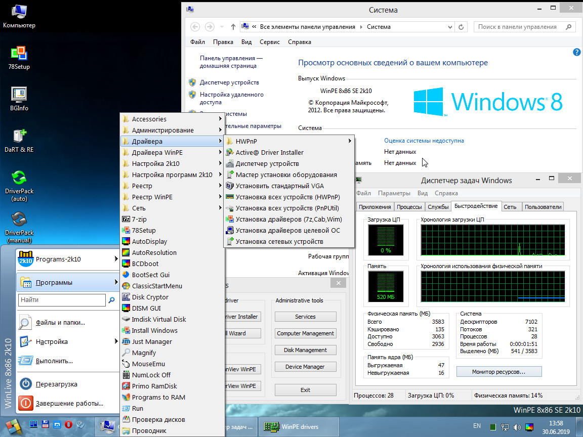This screenshot has width=583, height=437.
Task: Click the EN language indicator in the tray
Action: click(x=476, y=426)
